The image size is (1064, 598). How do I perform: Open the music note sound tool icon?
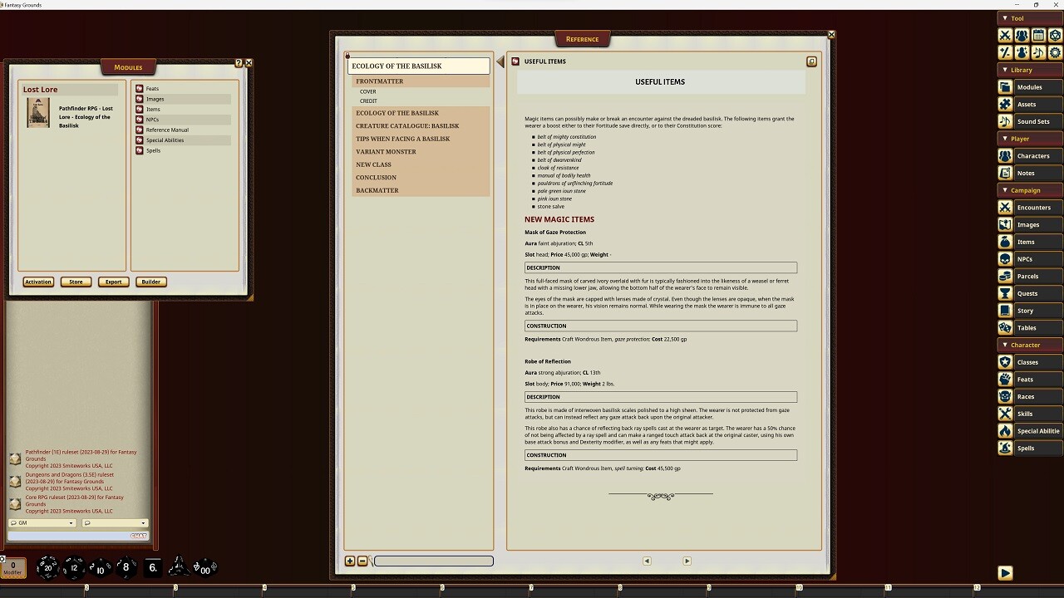point(1037,51)
